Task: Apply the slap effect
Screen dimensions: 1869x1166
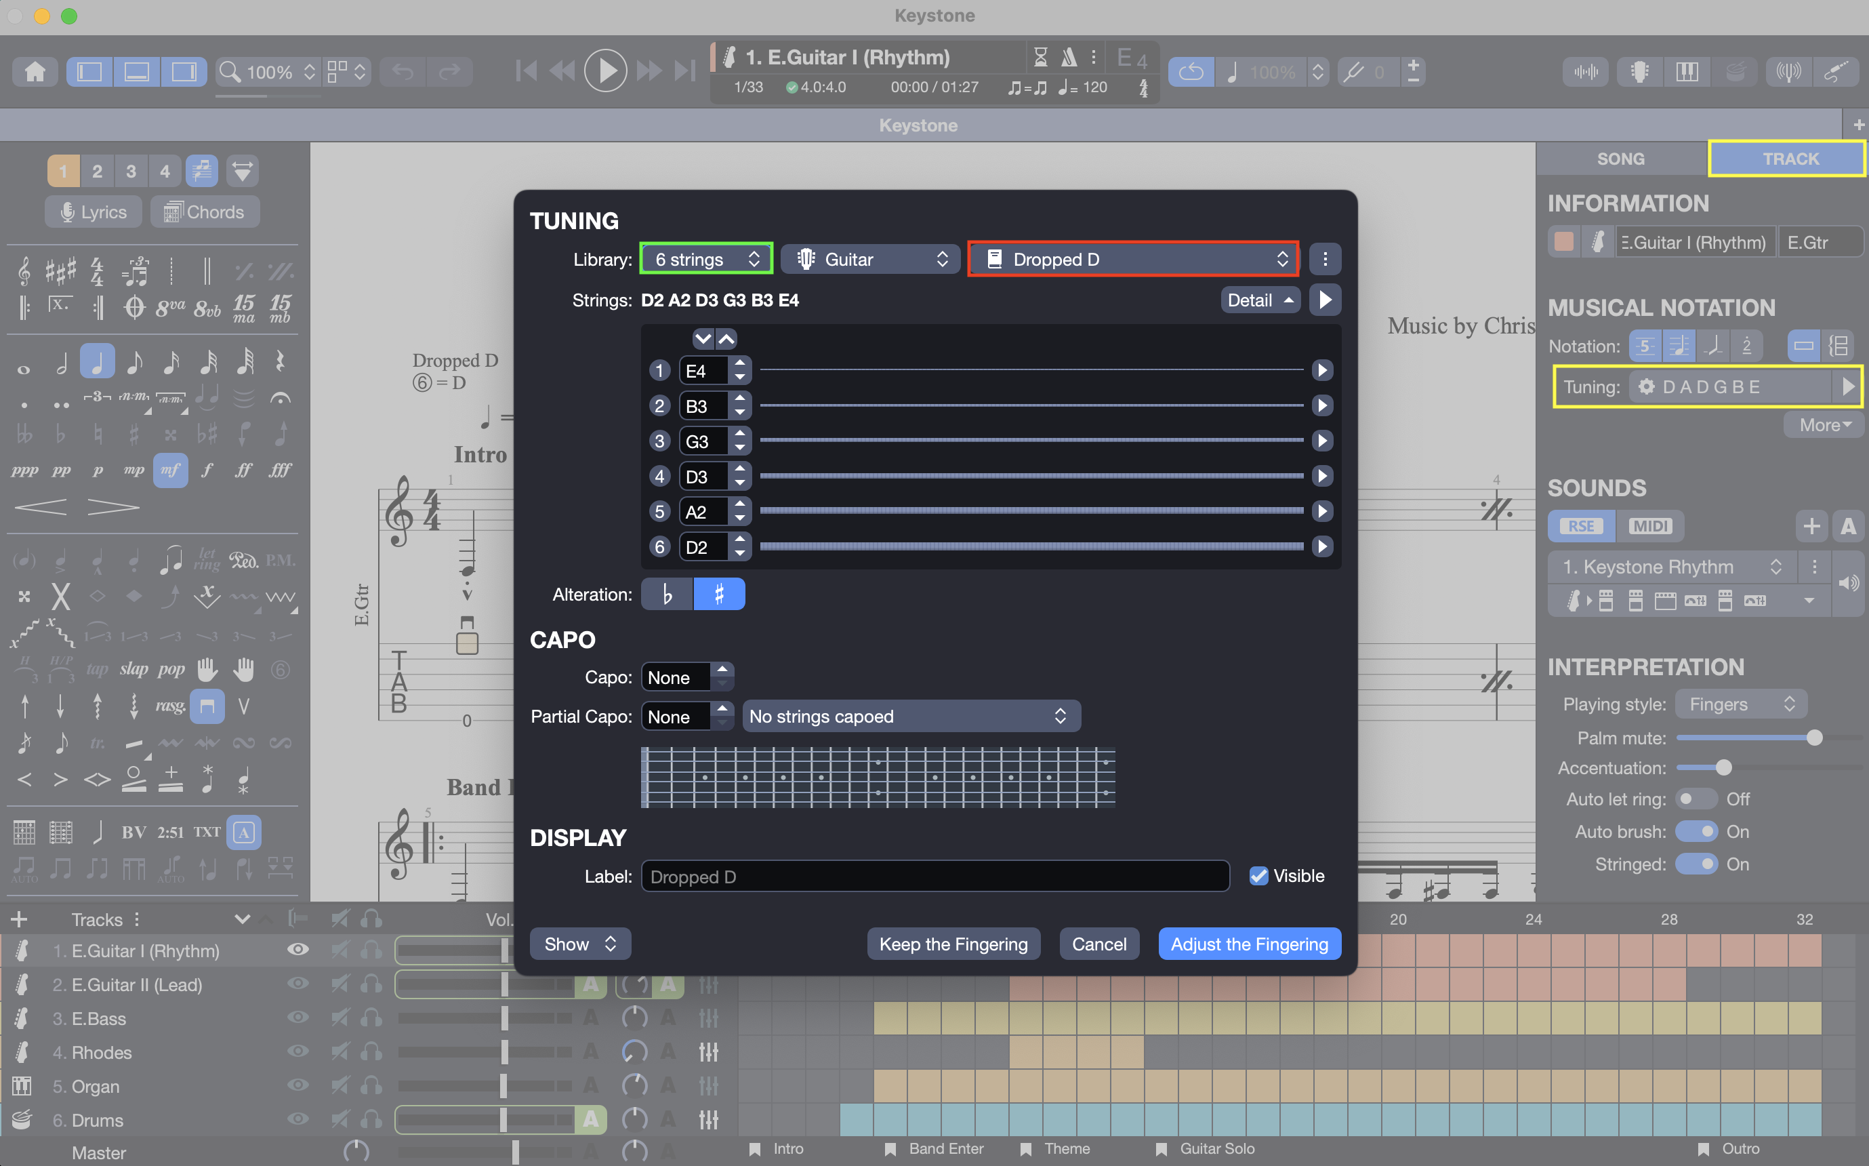Action: [x=134, y=668]
